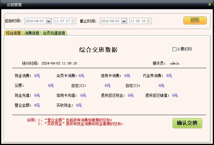214x145 pixels.
Task: Click the end time spinner arrows
Action: click(x=149, y=21)
